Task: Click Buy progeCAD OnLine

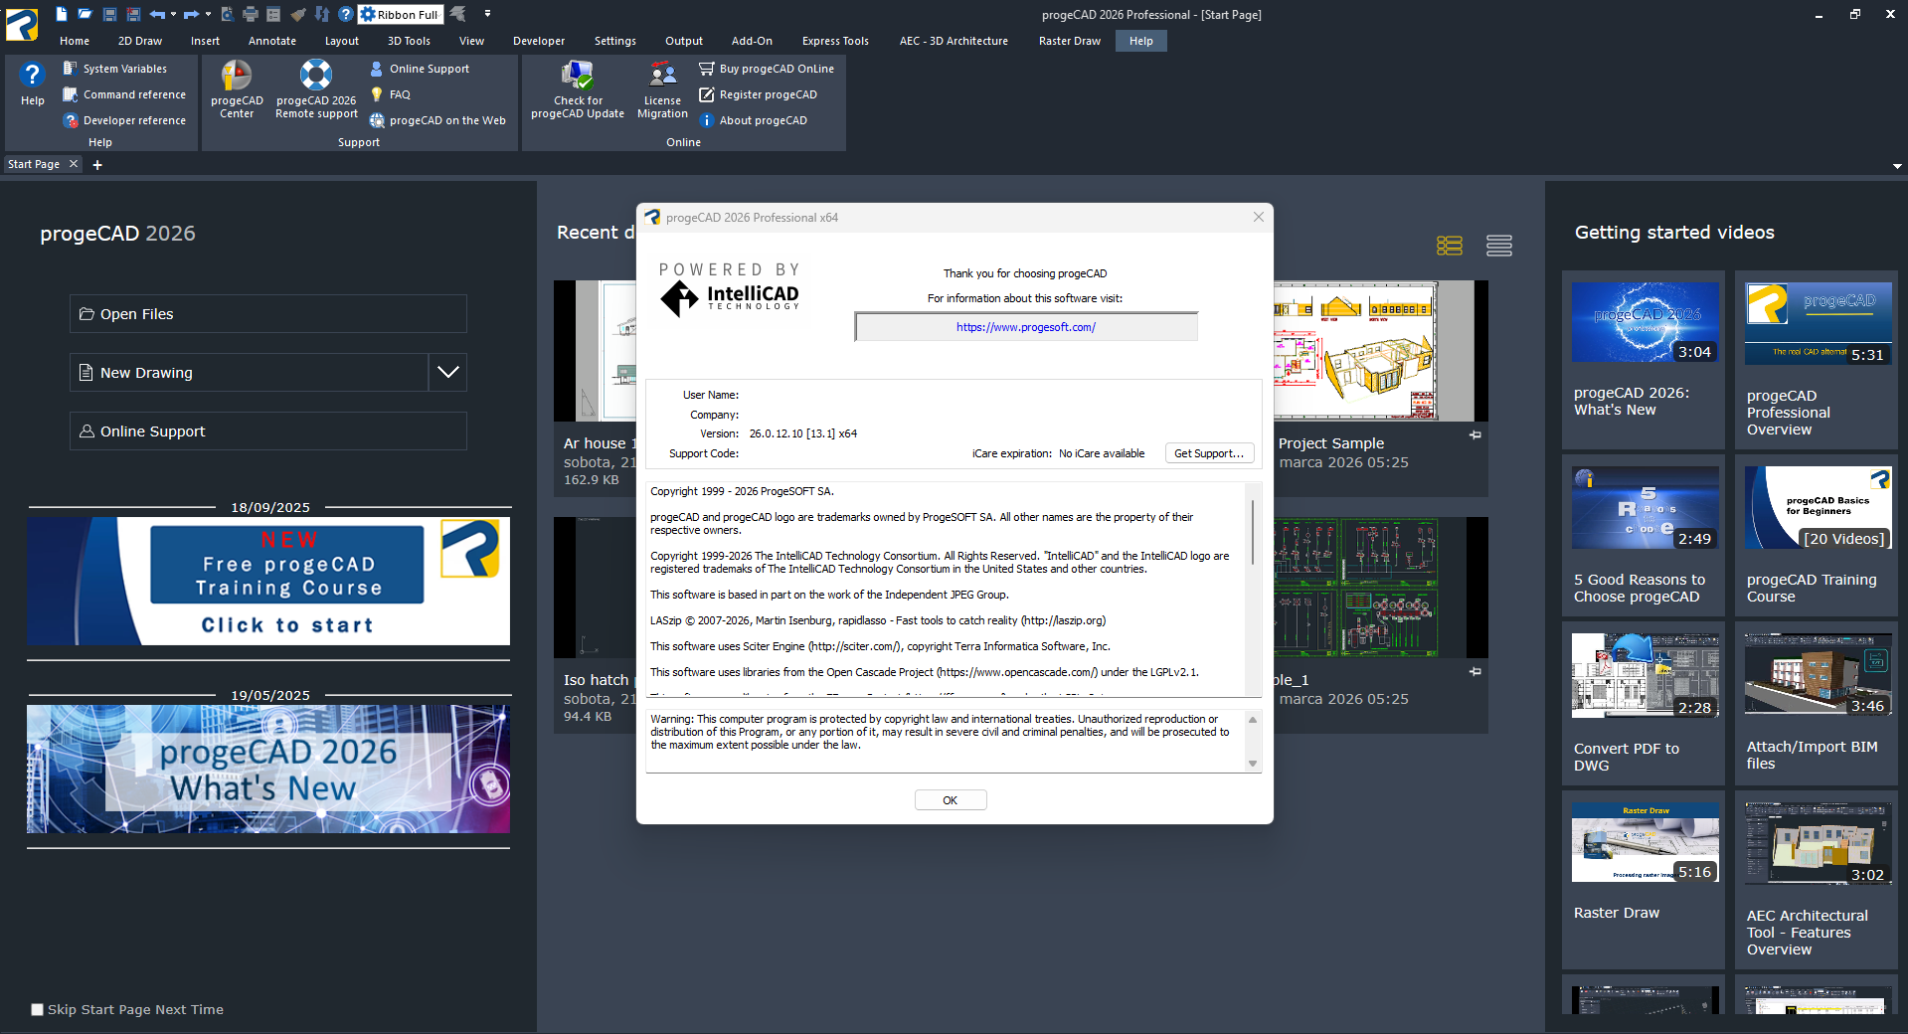Action: [x=767, y=69]
